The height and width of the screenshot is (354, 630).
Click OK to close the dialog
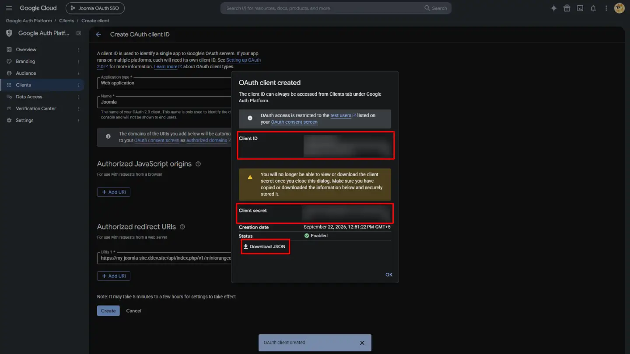[x=389, y=275]
